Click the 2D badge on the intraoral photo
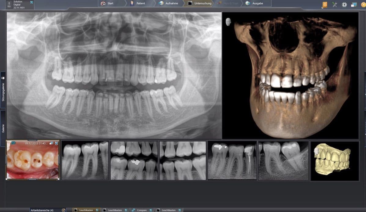366x212 pixels. tap(13, 143)
